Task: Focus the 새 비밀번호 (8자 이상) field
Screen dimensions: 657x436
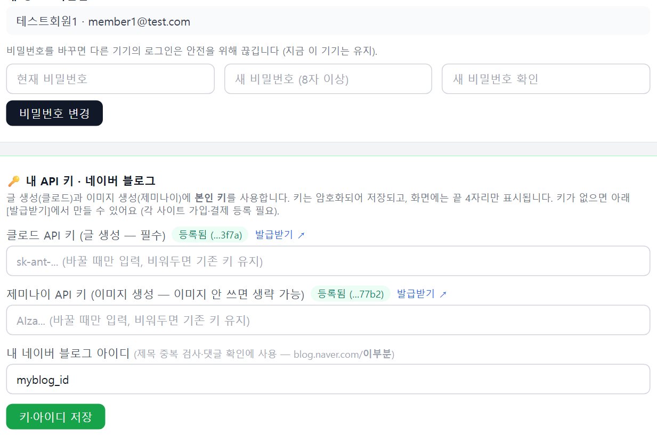Action: pos(328,79)
